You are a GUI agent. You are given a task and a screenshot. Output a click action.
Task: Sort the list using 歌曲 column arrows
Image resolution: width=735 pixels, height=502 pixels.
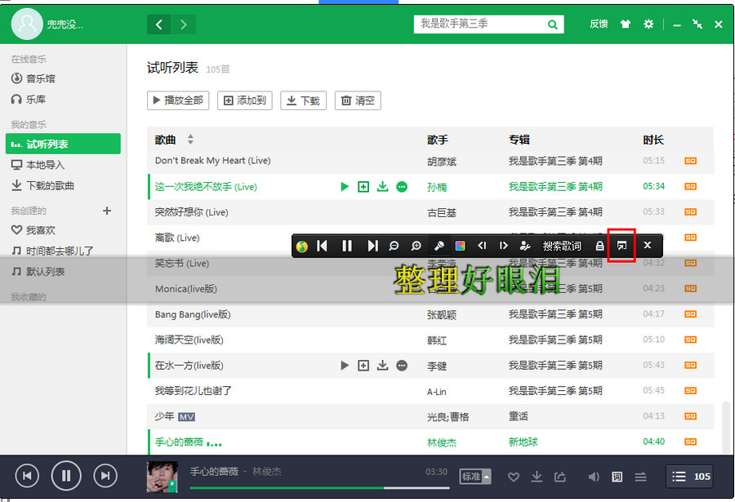coord(189,139)
